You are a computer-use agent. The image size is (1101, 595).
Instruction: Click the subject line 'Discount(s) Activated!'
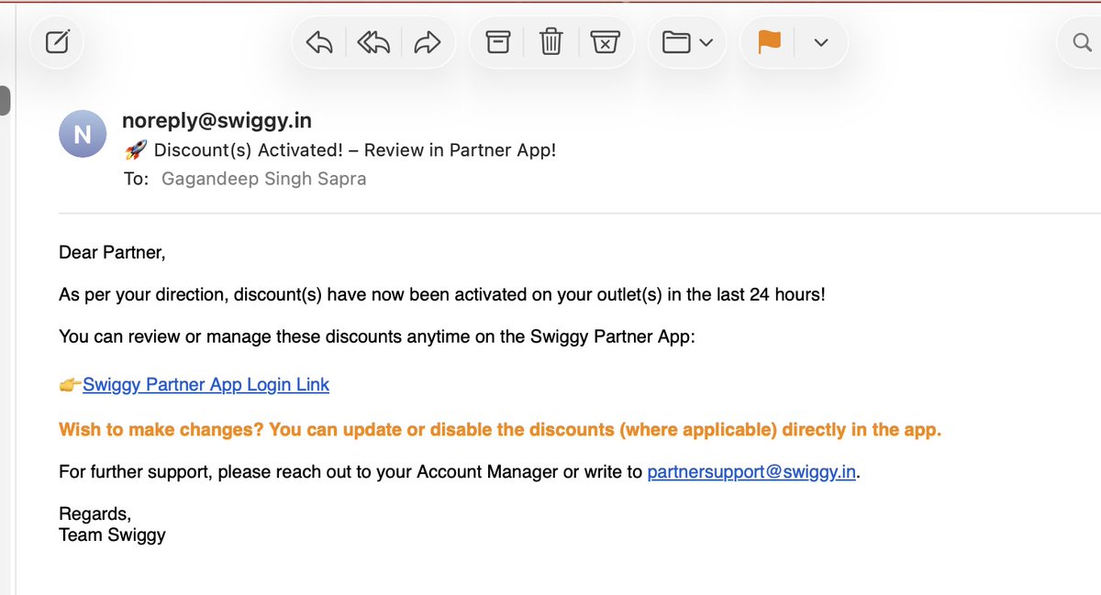tap(339, 150)
